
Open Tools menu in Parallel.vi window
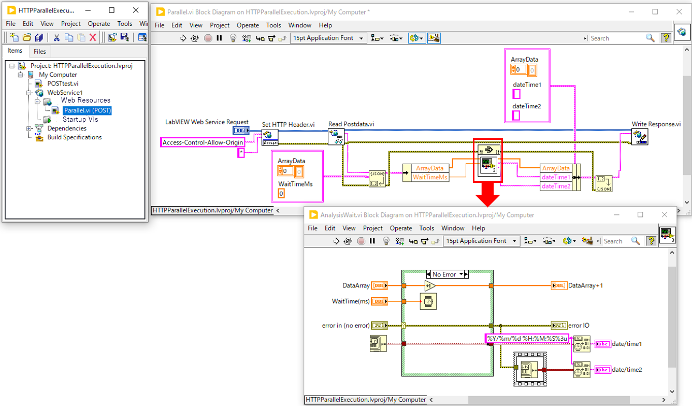pos(273,25)
